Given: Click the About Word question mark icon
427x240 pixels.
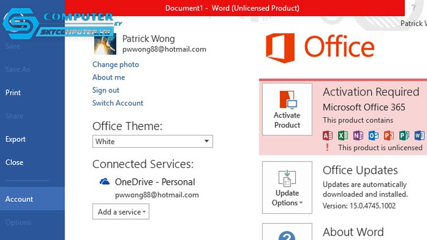Looking at the screenshot, I should coord(287,236).
